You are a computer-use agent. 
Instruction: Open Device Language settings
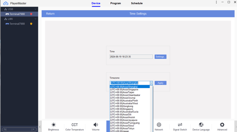201,126
